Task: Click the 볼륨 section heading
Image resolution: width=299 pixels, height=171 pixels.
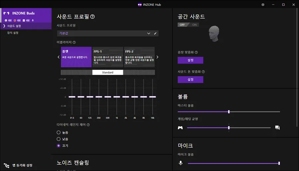Action: pyautogui.click(x=183, y=97)
